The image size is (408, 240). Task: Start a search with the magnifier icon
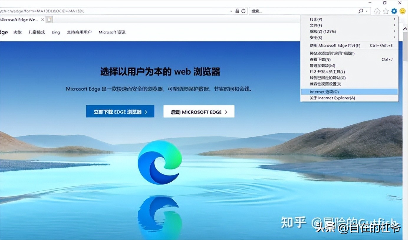360,11
